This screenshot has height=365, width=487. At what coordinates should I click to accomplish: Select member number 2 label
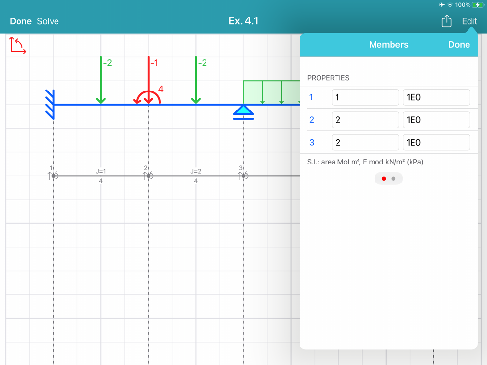(x=312, y=120)
